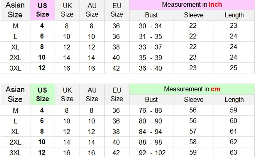Click the Sleeve column header in inch table
Viewport: 255px width, 157px height.
[x=193, y=15]
